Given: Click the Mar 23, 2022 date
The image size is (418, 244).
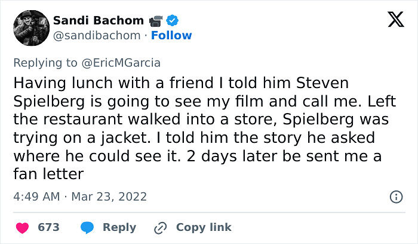Looking at the screenshot, I should 110,196.
